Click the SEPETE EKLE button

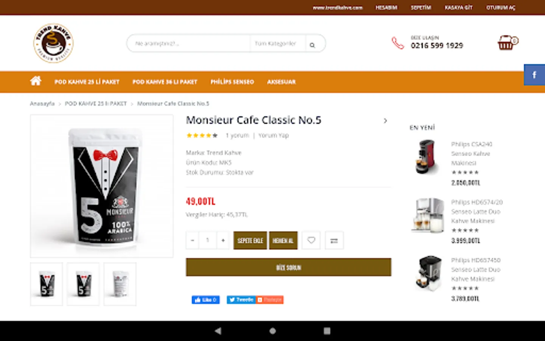tap(250, 240)
